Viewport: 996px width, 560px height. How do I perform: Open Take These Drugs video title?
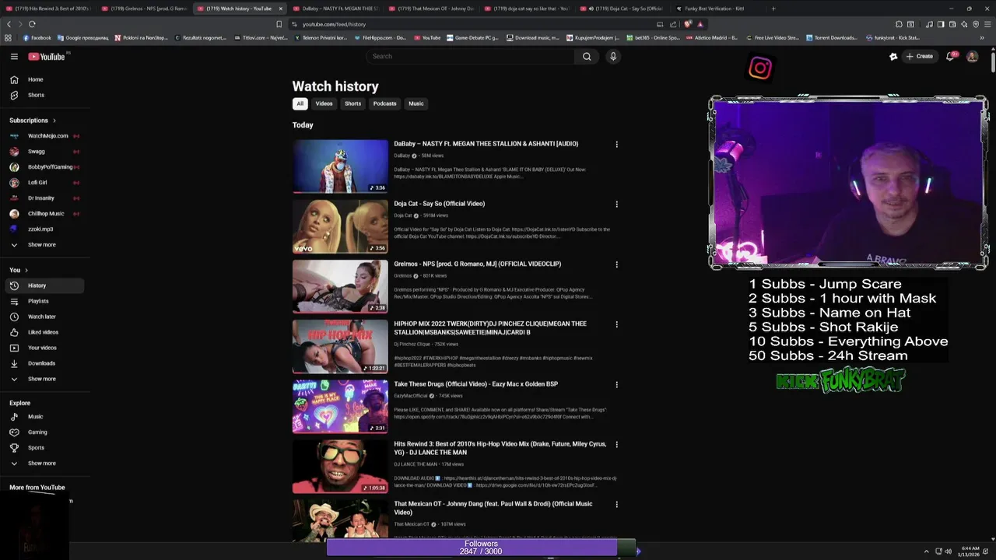(475, 384)
